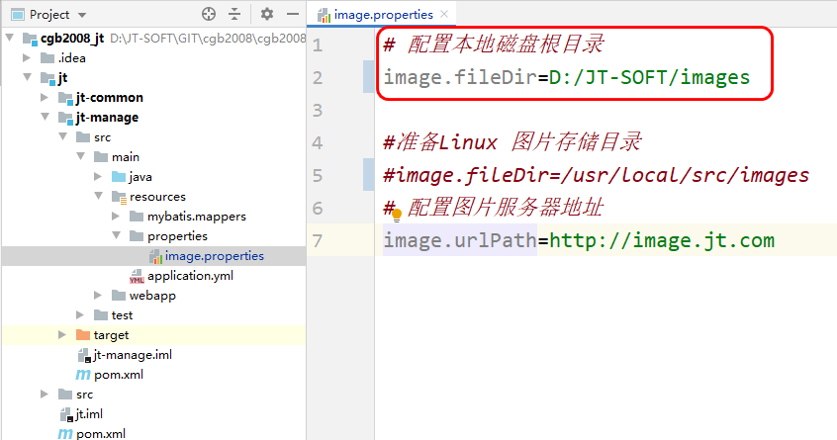Expand the .idea folder

click(27, 57)
